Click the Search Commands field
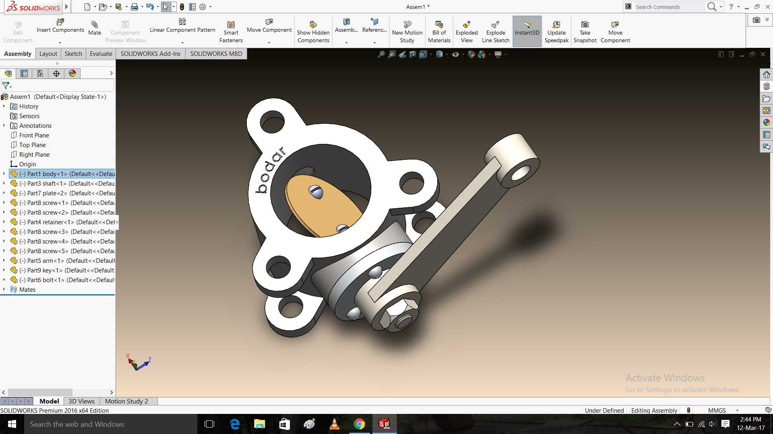Image resolution: width=773 pixels, height=434 pixels. pos(669,7)
